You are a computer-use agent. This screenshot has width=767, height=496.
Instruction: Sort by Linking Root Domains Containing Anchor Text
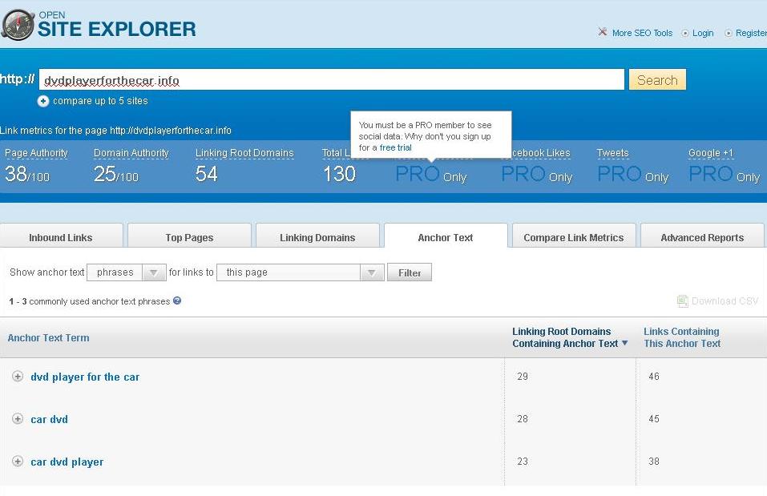569,337
